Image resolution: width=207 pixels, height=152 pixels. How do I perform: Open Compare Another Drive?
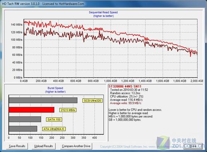[76, 146]
